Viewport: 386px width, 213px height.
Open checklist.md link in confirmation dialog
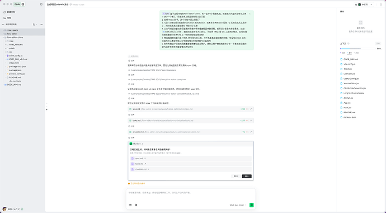click(191, 169)
